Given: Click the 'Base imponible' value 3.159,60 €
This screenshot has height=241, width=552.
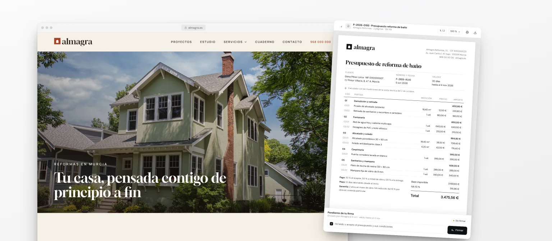Looking at the screenshot, I should (454, 184).
